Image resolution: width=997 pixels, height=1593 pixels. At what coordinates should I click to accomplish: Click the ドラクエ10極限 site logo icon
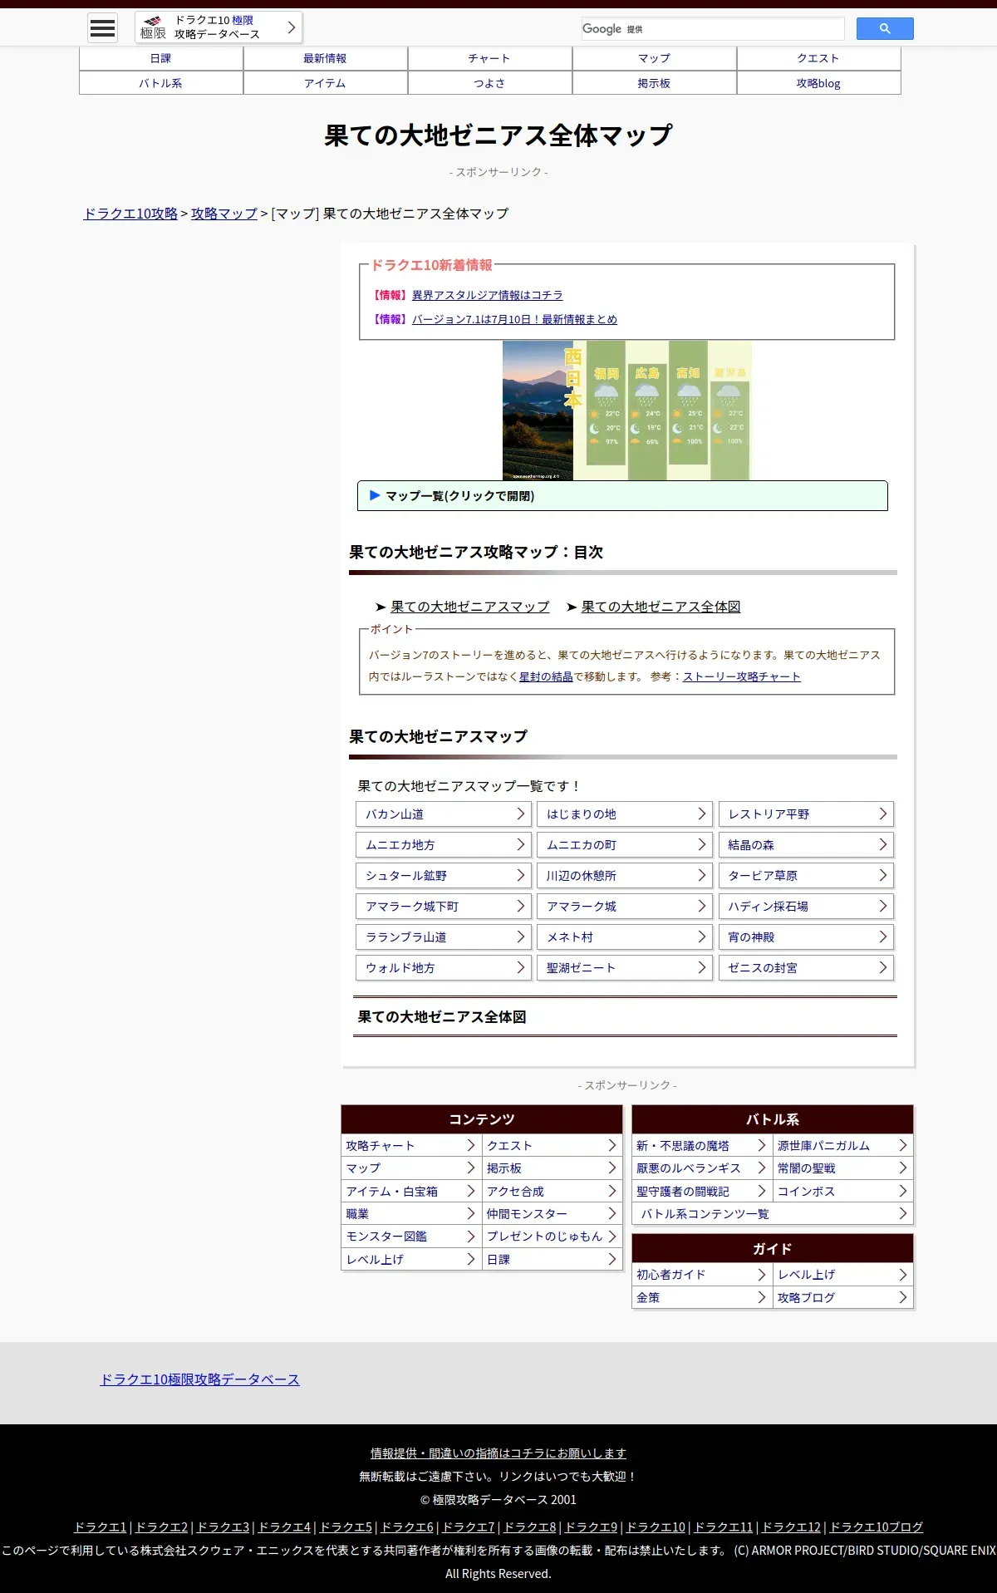(x=153, y=27)
